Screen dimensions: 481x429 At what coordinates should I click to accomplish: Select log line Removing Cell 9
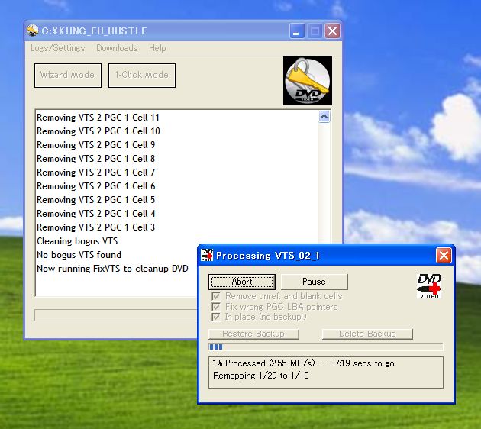(x=95, y=145)
